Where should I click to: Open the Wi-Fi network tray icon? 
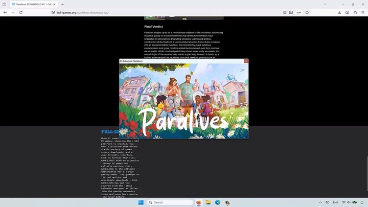coord(344,202)
